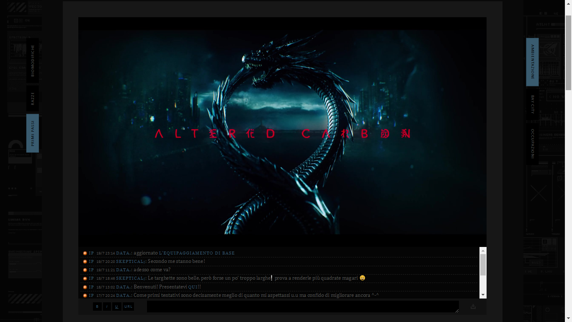Click the chat box scrollbar down arrow
Image resolution: width=572 pixels, height=322 pixels.
pyautogui.click(x=483, y=295)
